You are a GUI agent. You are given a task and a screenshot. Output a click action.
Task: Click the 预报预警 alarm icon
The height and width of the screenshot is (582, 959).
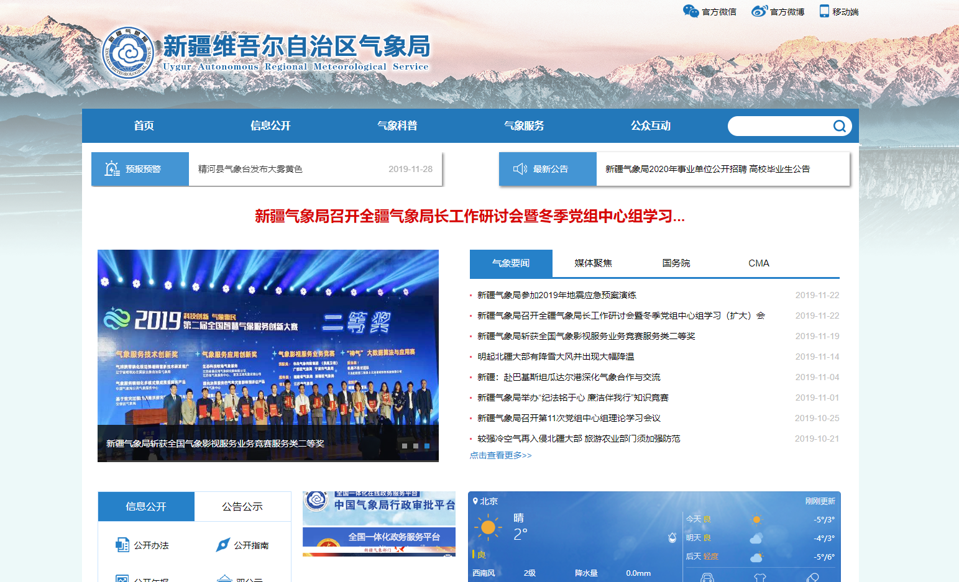[112, 168]
